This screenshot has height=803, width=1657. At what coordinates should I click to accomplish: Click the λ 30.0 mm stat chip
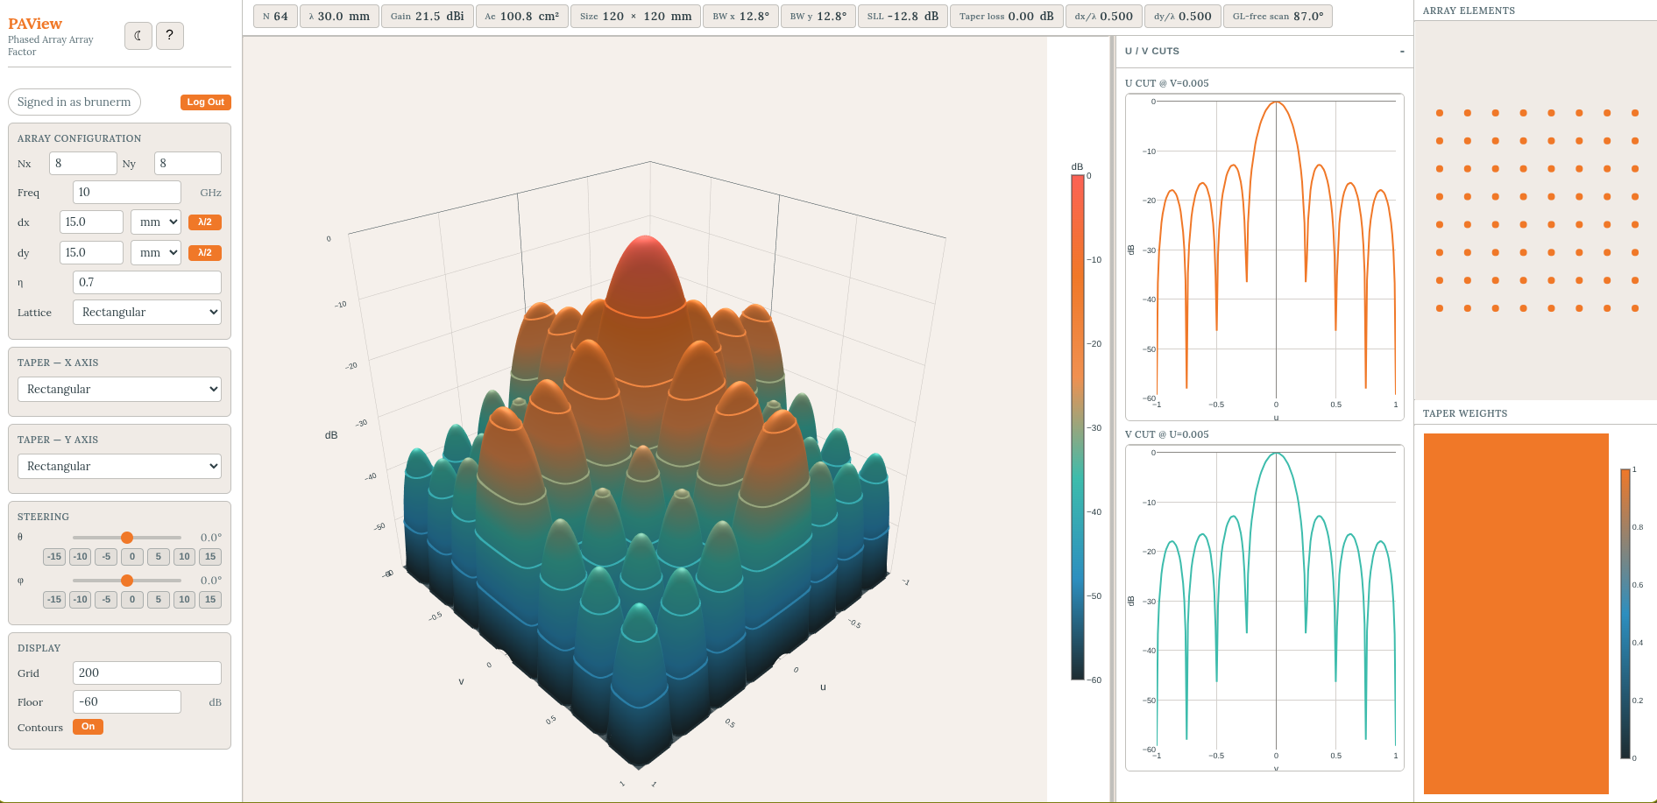pyautogui.click(x=339, y=17)
